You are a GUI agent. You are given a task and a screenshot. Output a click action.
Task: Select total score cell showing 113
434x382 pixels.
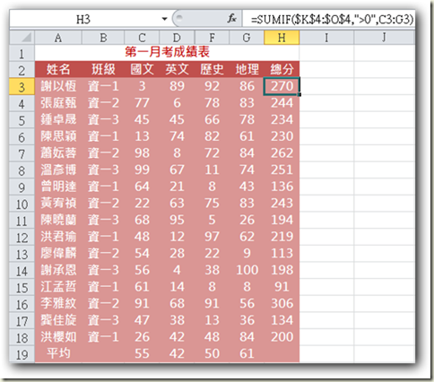coord(282,254)
